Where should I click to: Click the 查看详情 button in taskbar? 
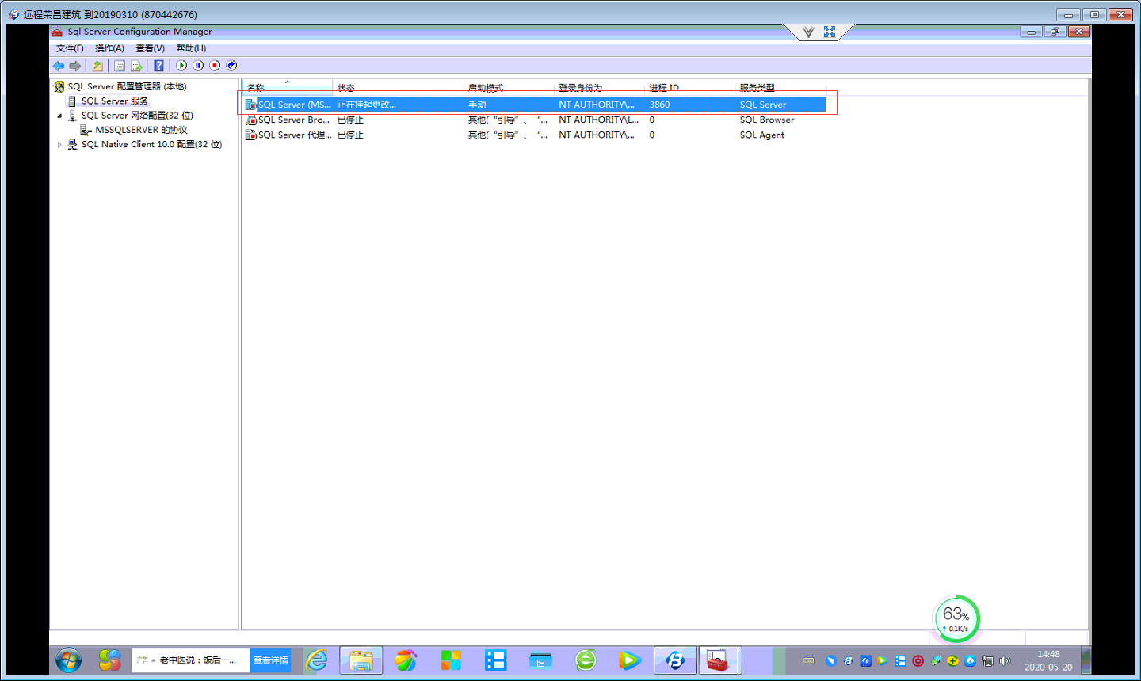point(271,660)
